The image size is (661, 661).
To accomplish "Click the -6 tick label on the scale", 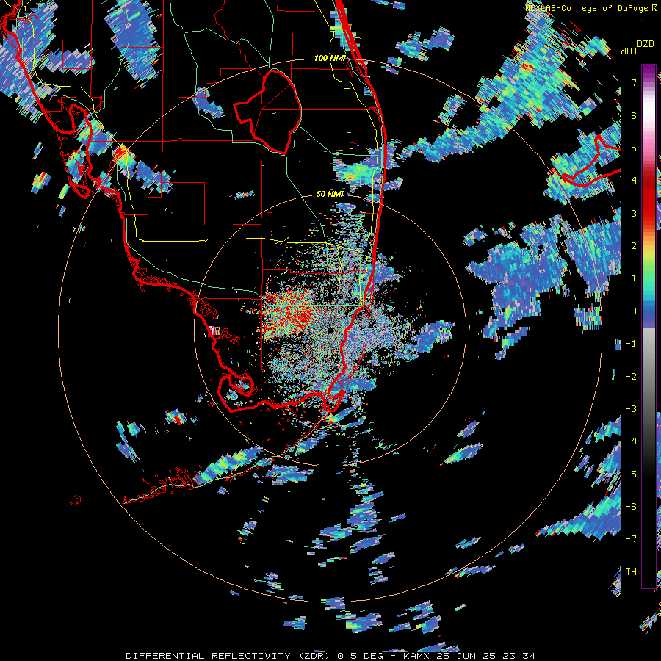I will pos(631,507).
